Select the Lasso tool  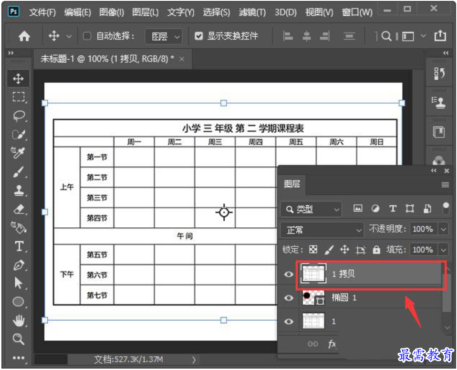point(19,116)
